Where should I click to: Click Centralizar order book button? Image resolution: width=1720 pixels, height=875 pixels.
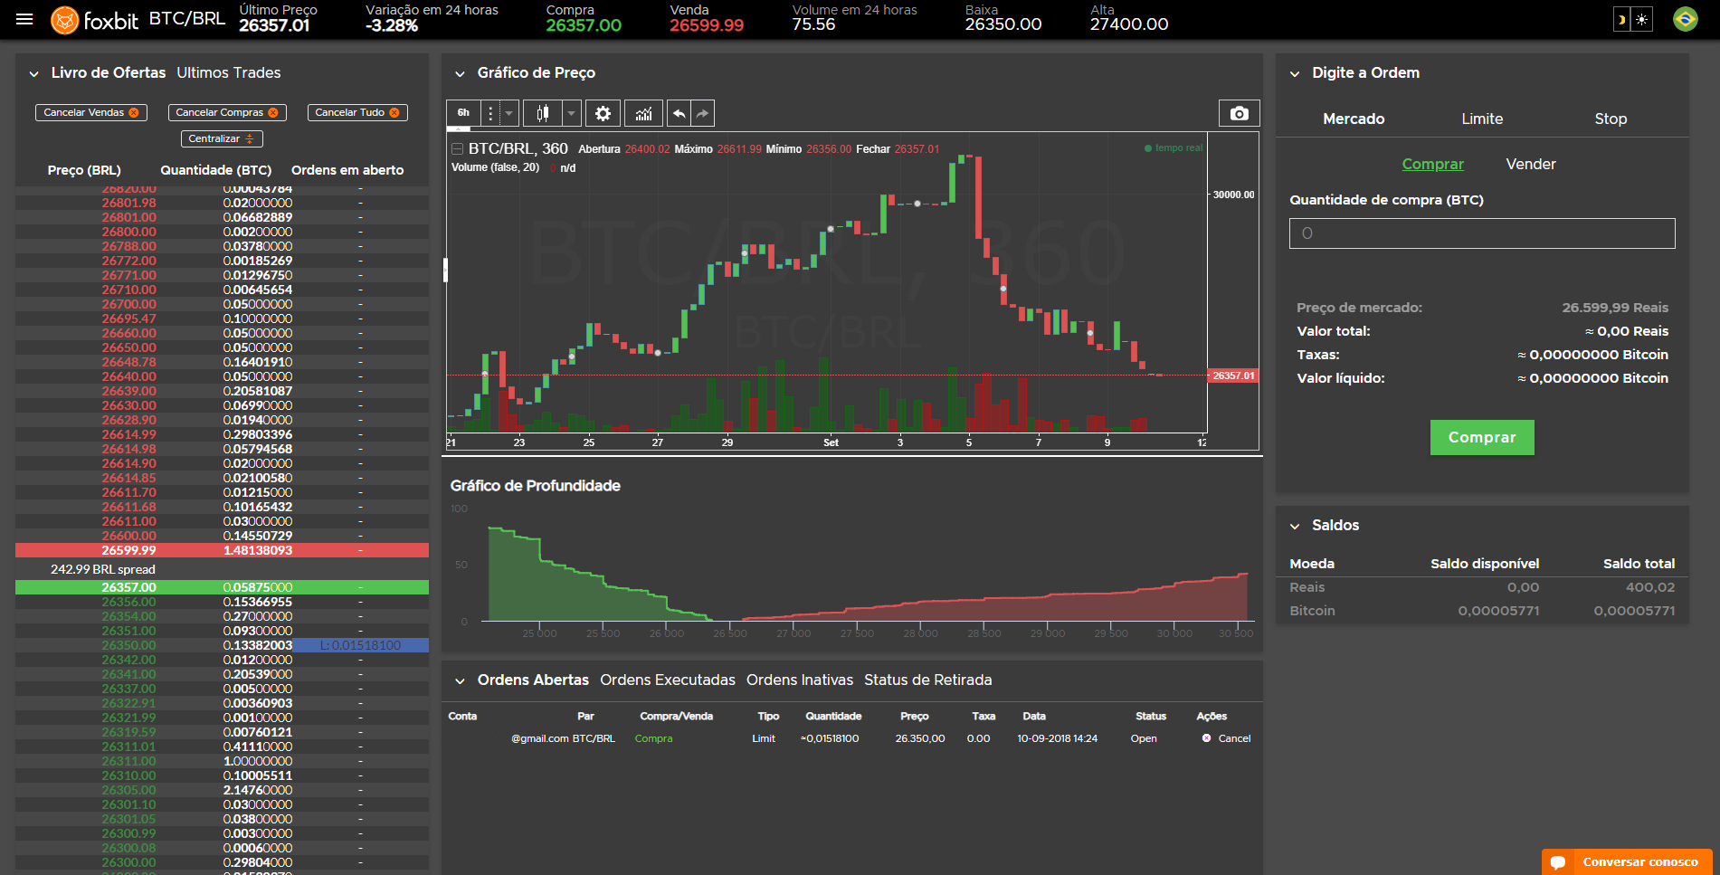click(x=222, y=138)
